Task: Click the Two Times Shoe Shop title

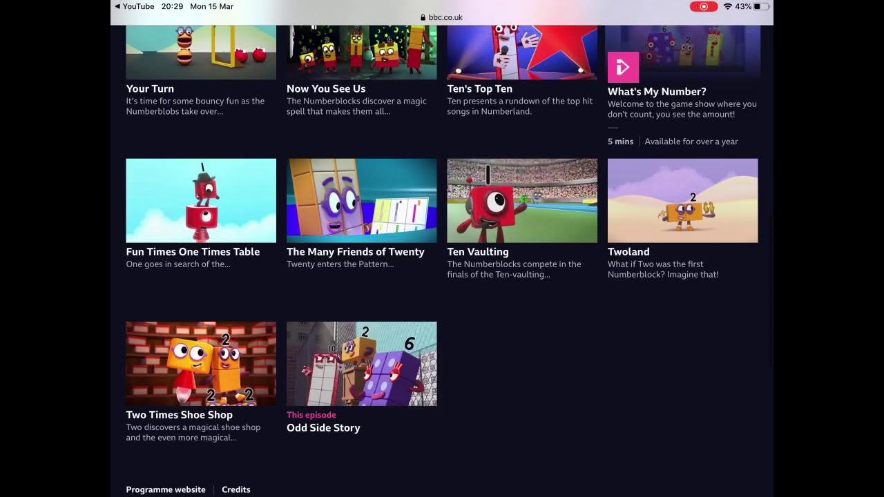Action: click(179, 415)
